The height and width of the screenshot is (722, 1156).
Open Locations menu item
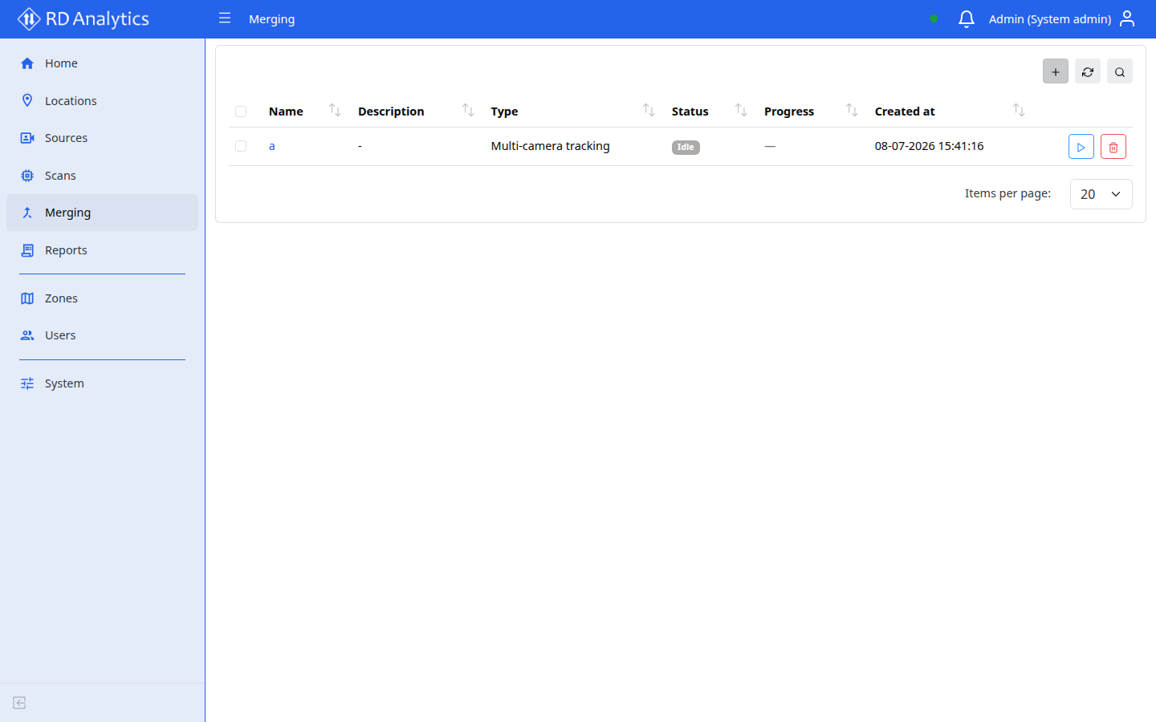[102, 100]
